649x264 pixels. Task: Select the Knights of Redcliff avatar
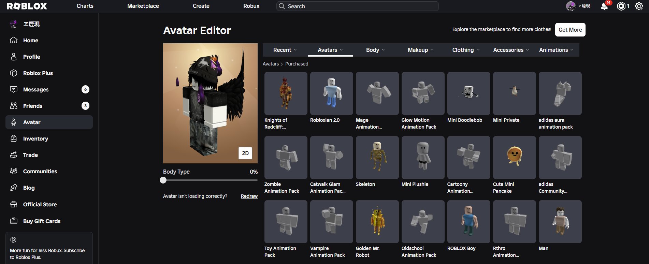tap(286, 93)
